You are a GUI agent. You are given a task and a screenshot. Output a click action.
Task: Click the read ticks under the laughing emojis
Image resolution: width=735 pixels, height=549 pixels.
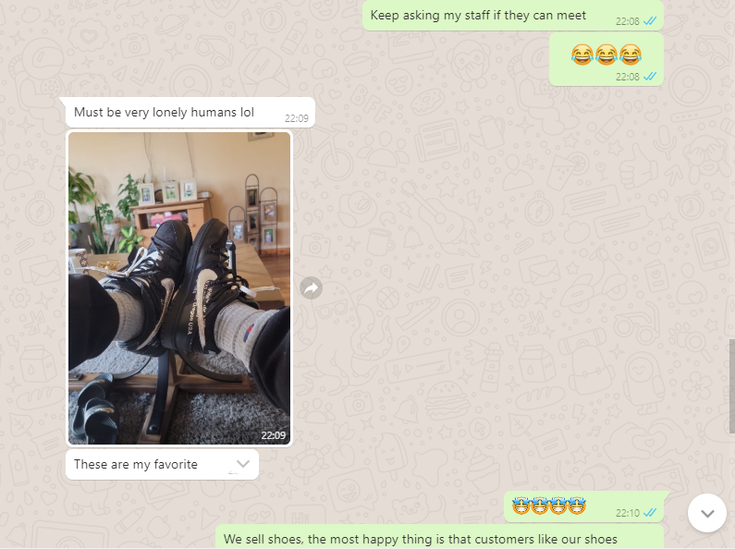pyautogui.click(x=650, y=77)
